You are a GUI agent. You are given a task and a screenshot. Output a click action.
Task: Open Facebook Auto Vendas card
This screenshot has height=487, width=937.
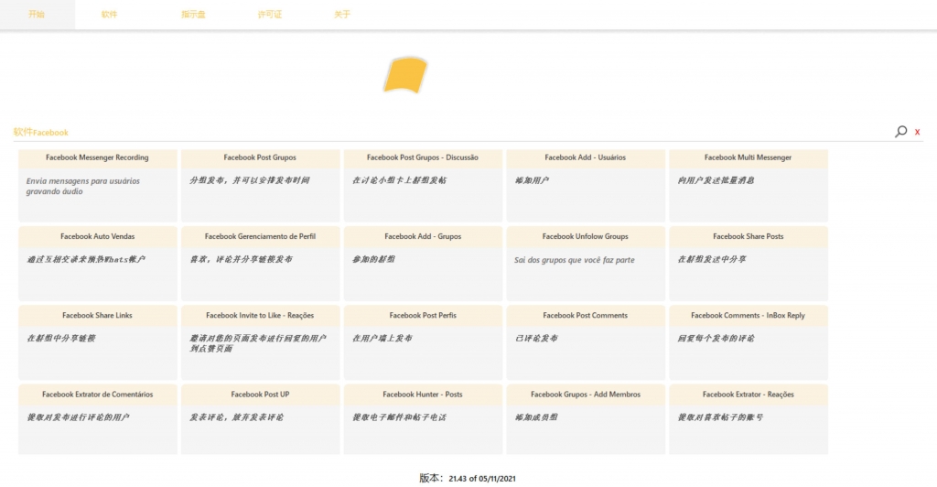pos(97,263)
